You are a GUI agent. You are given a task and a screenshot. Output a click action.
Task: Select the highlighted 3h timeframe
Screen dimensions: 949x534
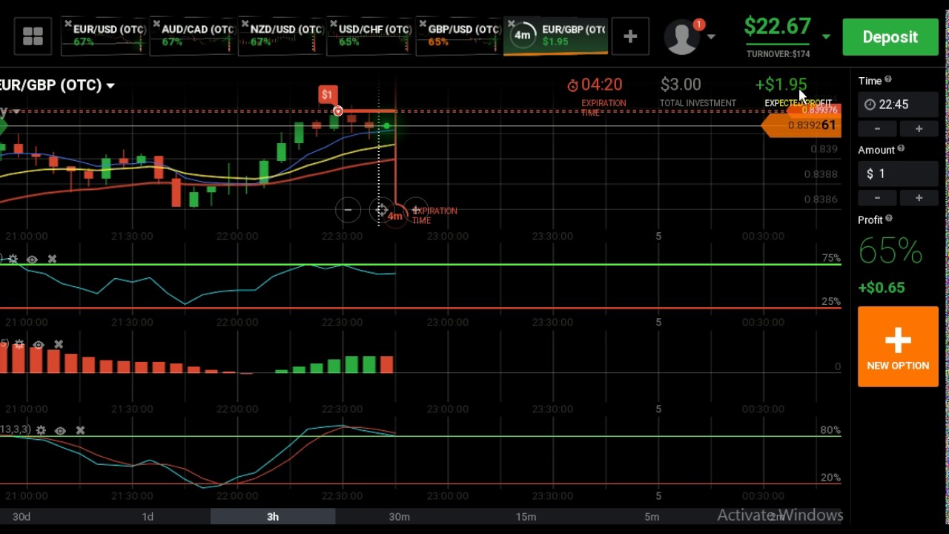[273, 516]
